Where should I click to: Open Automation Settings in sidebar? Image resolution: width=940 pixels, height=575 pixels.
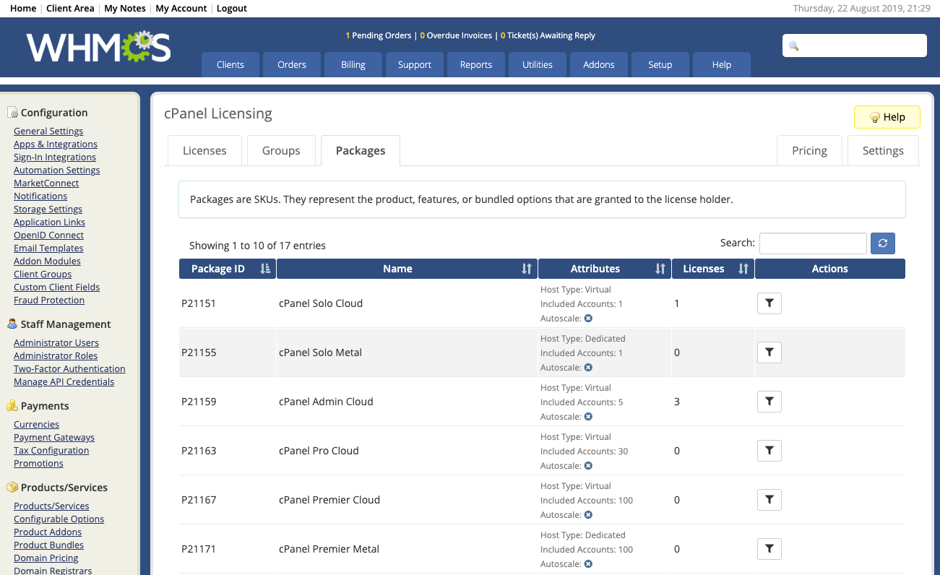[57, 170]
